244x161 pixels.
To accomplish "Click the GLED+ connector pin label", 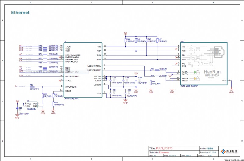I will [x=185, y=72].
